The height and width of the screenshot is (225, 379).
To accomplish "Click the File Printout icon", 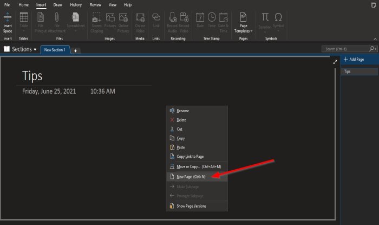I will tap(41, 17).
